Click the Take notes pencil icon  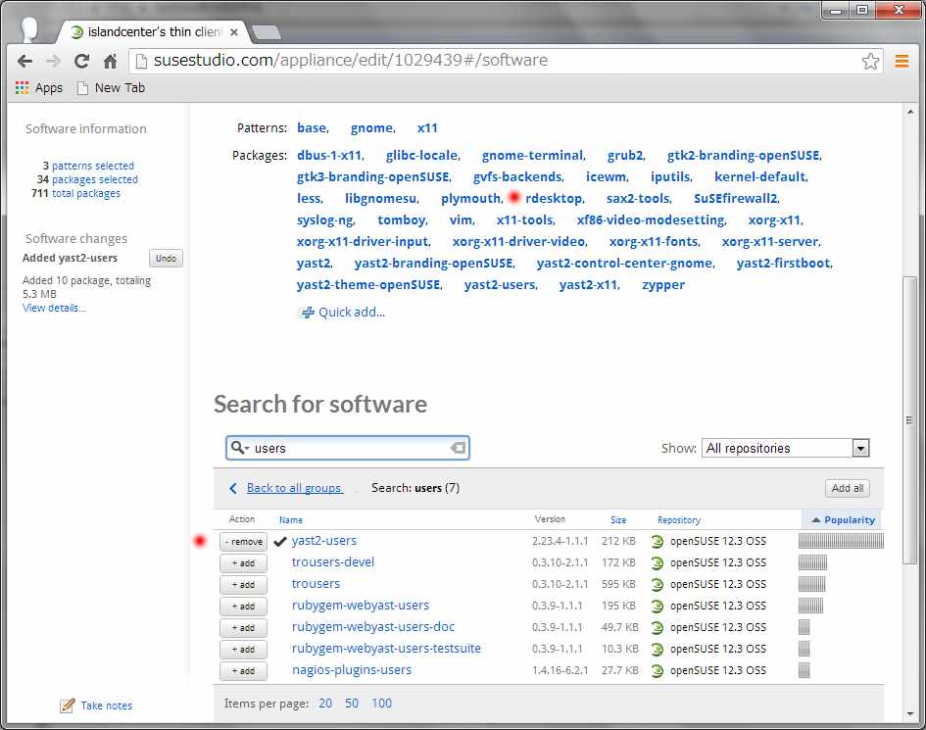point(68,706)
